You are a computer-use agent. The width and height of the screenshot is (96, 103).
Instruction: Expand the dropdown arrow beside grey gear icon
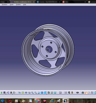coord(12,94)
